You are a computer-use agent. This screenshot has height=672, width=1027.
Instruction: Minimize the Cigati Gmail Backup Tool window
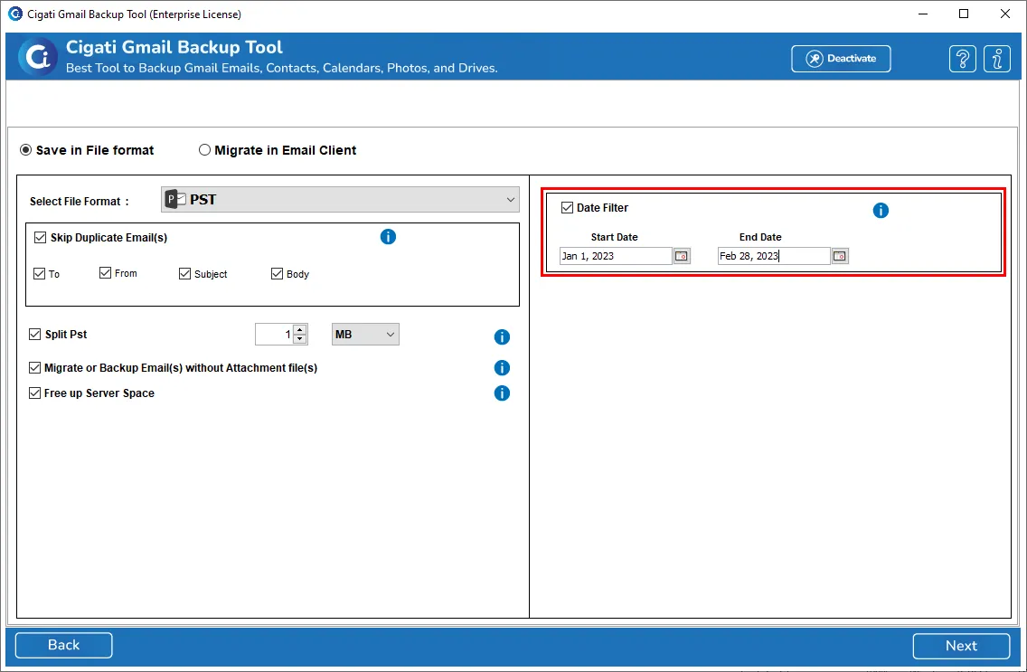point(923,14)
